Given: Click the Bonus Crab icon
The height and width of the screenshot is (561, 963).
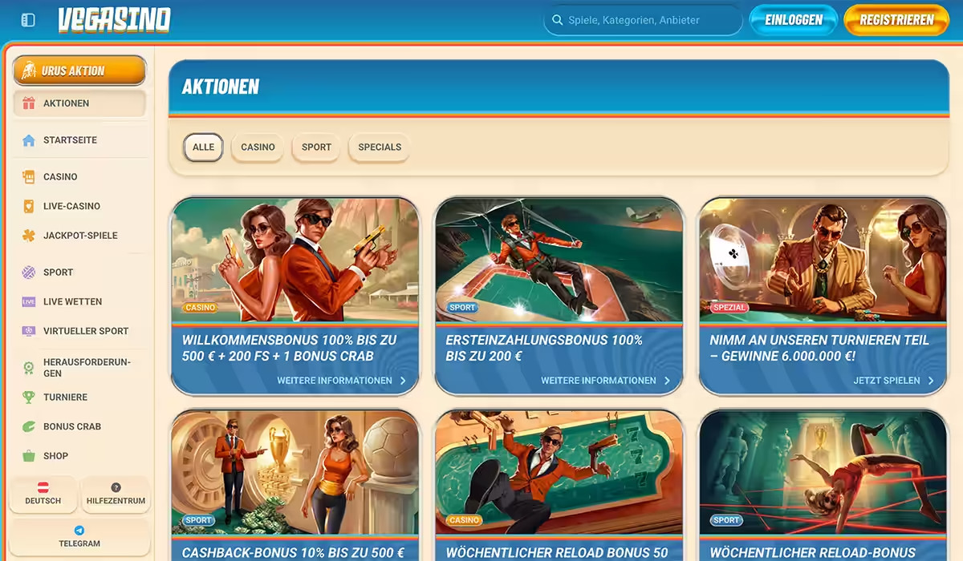Looking at the screenshot, I should pos(29,426).
